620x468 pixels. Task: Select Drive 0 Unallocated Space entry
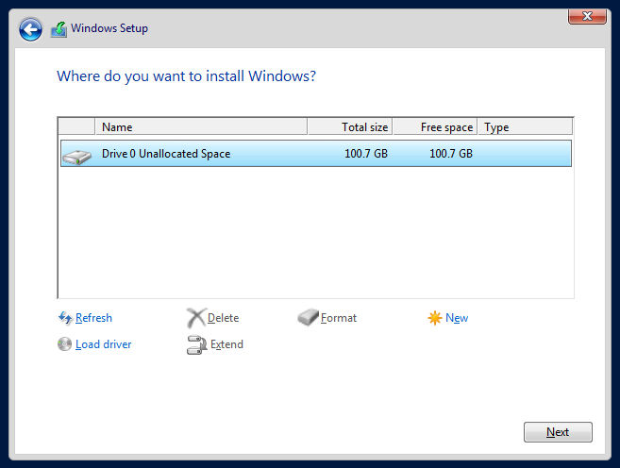point(316,154)
